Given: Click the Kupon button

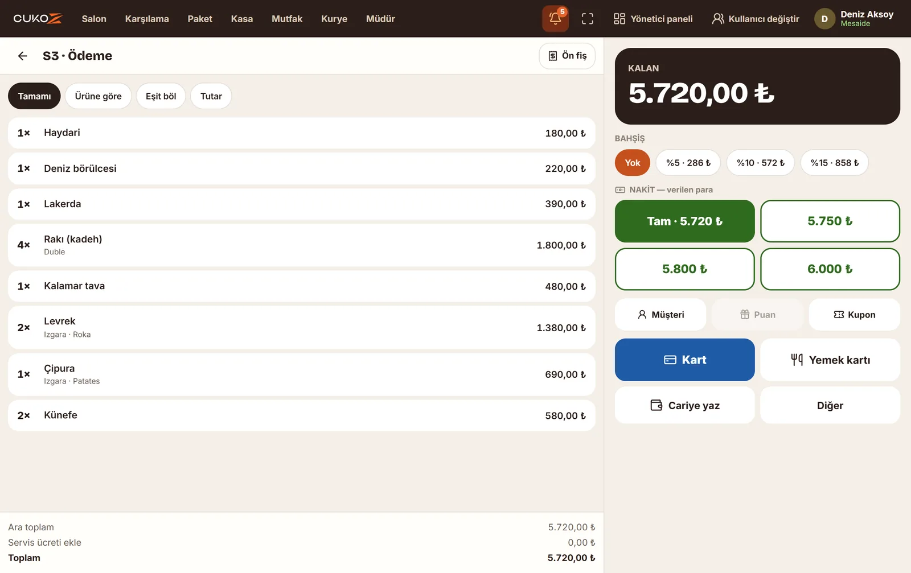Looking at the screenshot, I should pyautogui.click(x=855, y=315).
